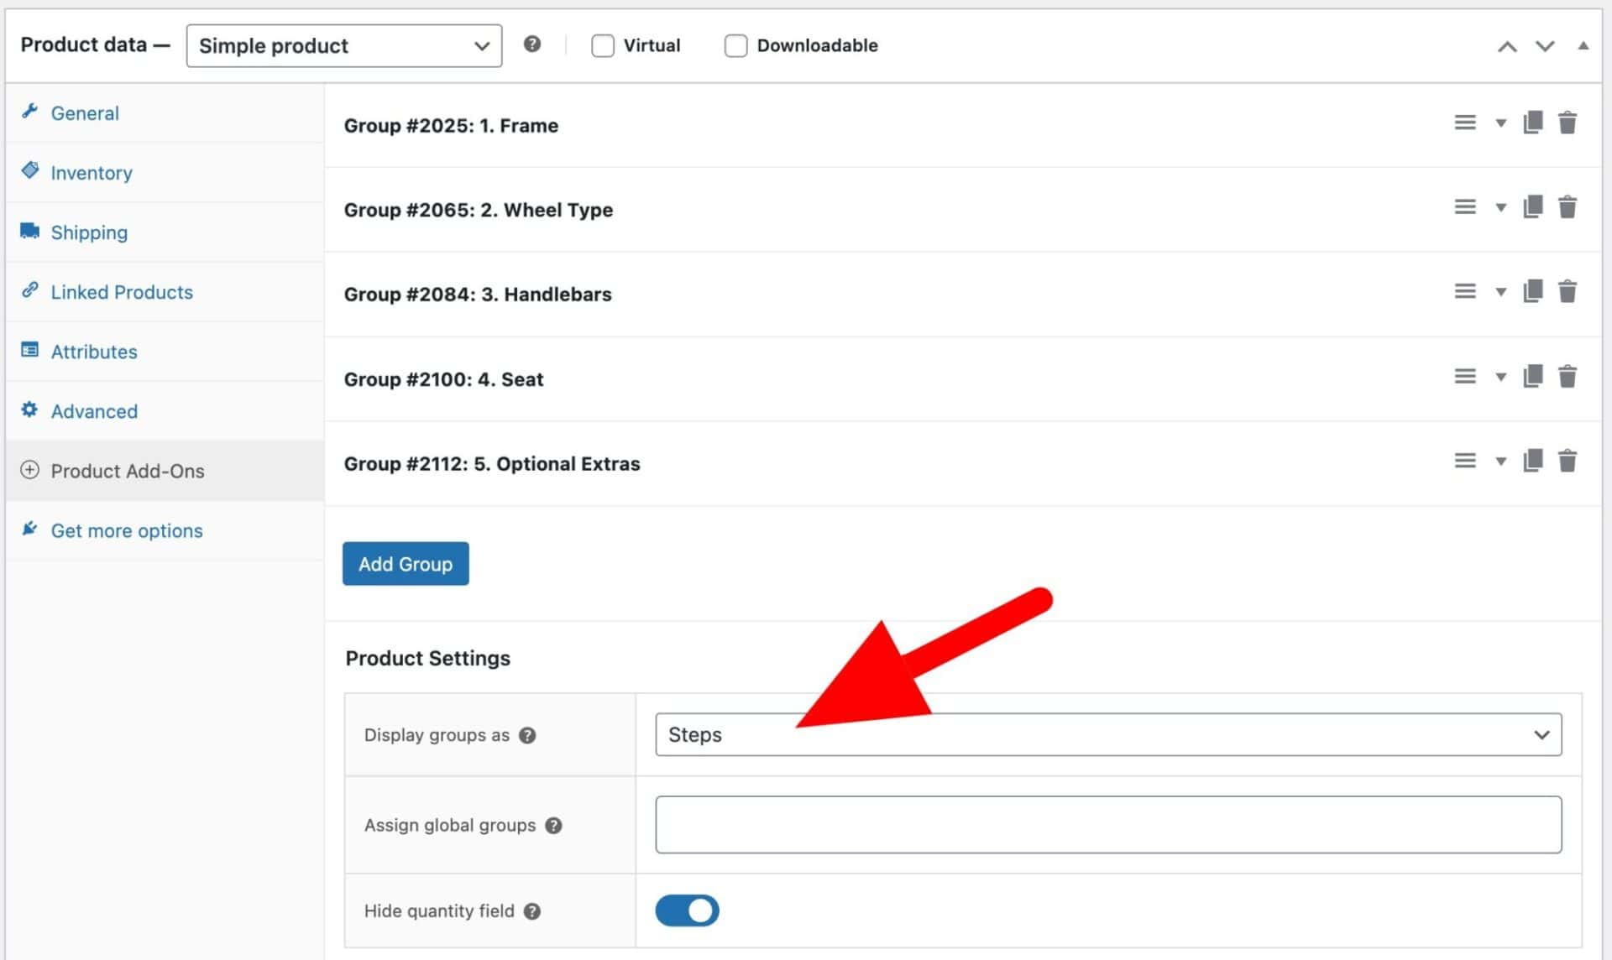Image resolution: width=1612 pixels, height=960 pixels.
Task: Click the Add Group button
Action: 406,564
